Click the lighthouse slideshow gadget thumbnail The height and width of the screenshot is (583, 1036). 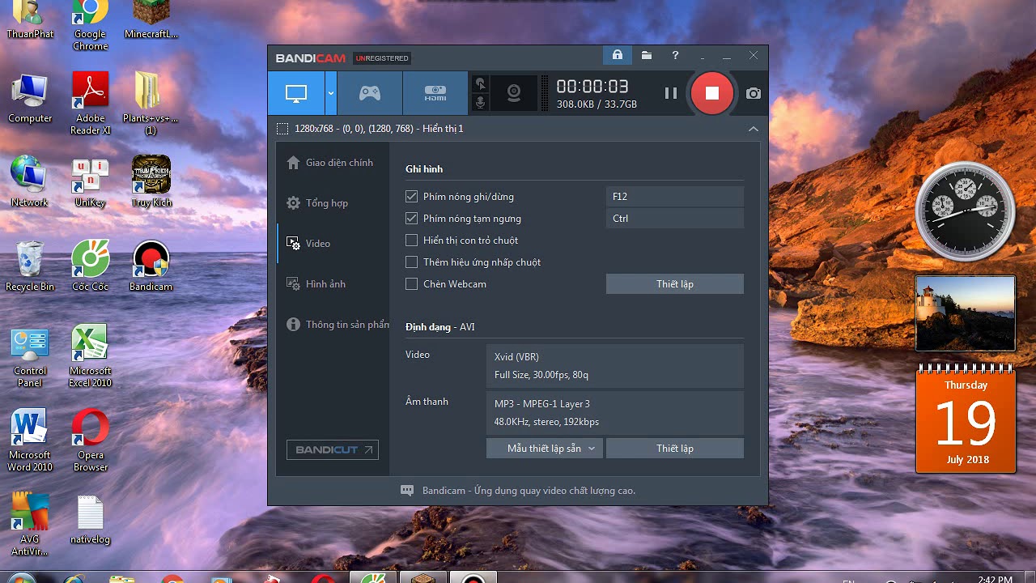coord(965,313)
